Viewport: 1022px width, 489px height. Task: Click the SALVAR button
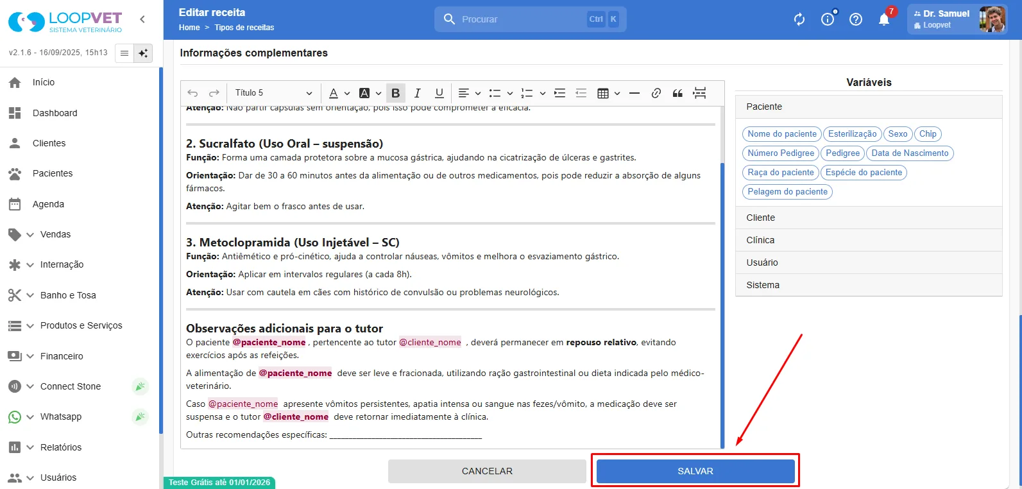tap(695, 471)
